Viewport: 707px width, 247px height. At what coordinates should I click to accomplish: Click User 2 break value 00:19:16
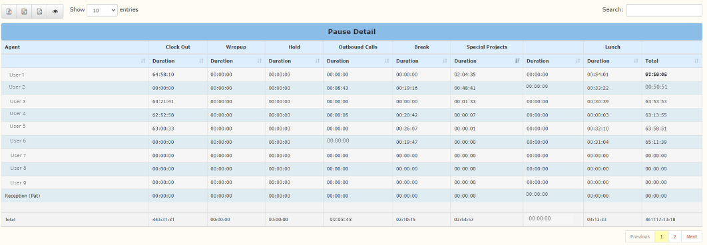tap(407, 89)
